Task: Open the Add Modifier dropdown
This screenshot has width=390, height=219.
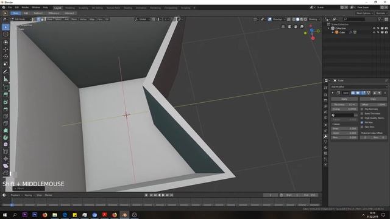Action: click(x=359, y=86)
